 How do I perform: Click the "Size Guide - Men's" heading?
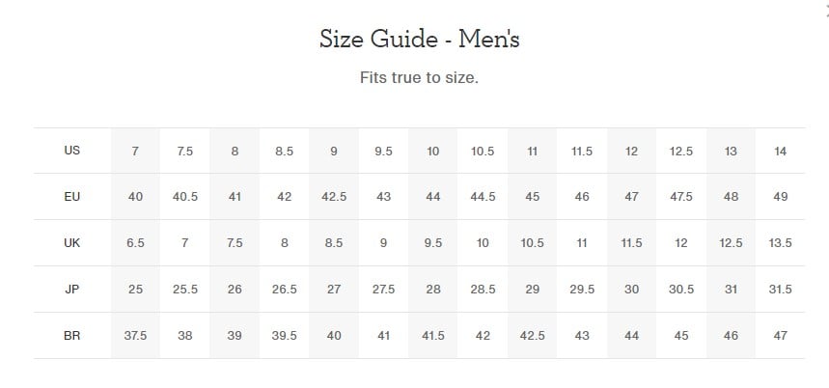coord(419,40)
